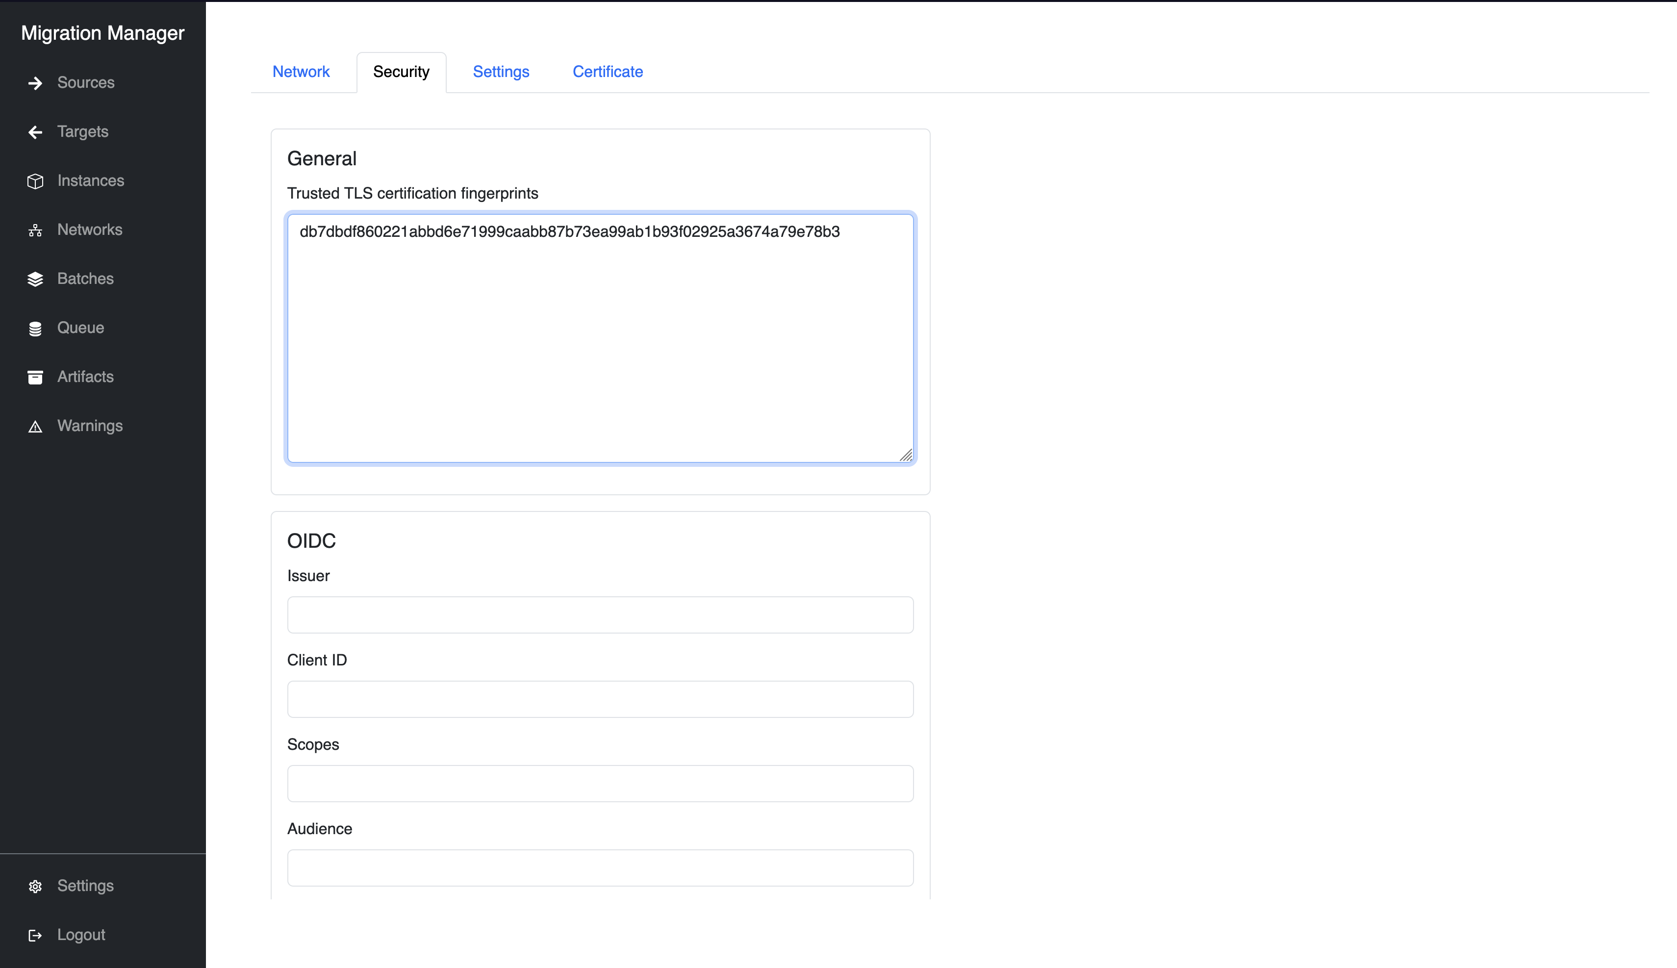Image resolution: width=1677 pixels, height=968 pixels.
Task: Select the Targets arrow icon
Action: click(x=35, y=131)
